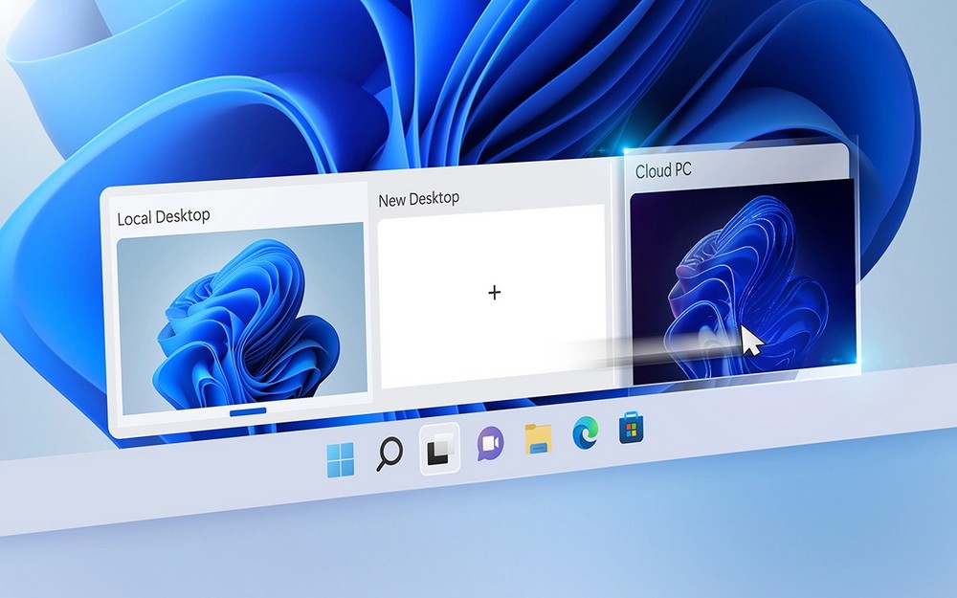Launch Teams Chat from the taskbar
This screenshot has height=598, width=957.
coord(490,444)
